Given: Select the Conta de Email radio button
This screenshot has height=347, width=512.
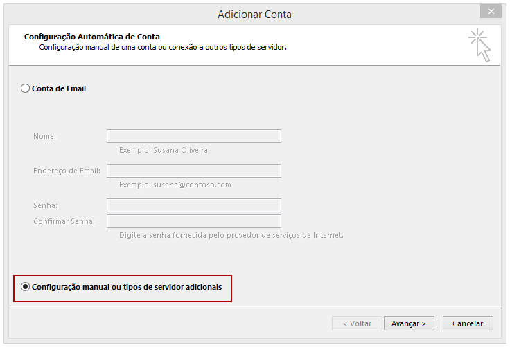Looking at the screenshot, I should tap(25, 88).
